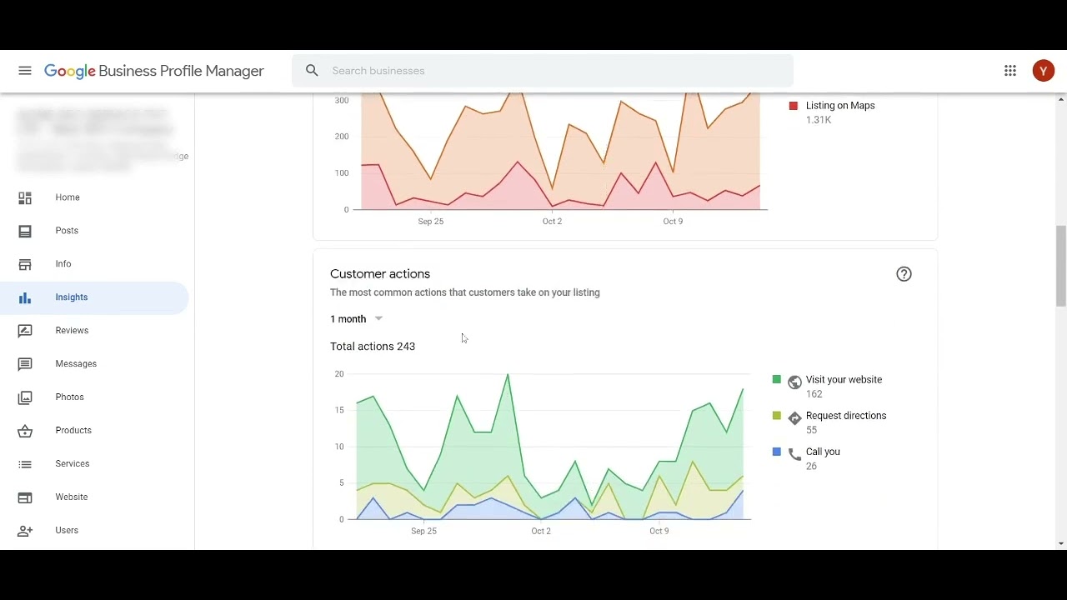Expand the 1 month period dropdown
This screenshot has width=1067, height=600.
point(356,319)
